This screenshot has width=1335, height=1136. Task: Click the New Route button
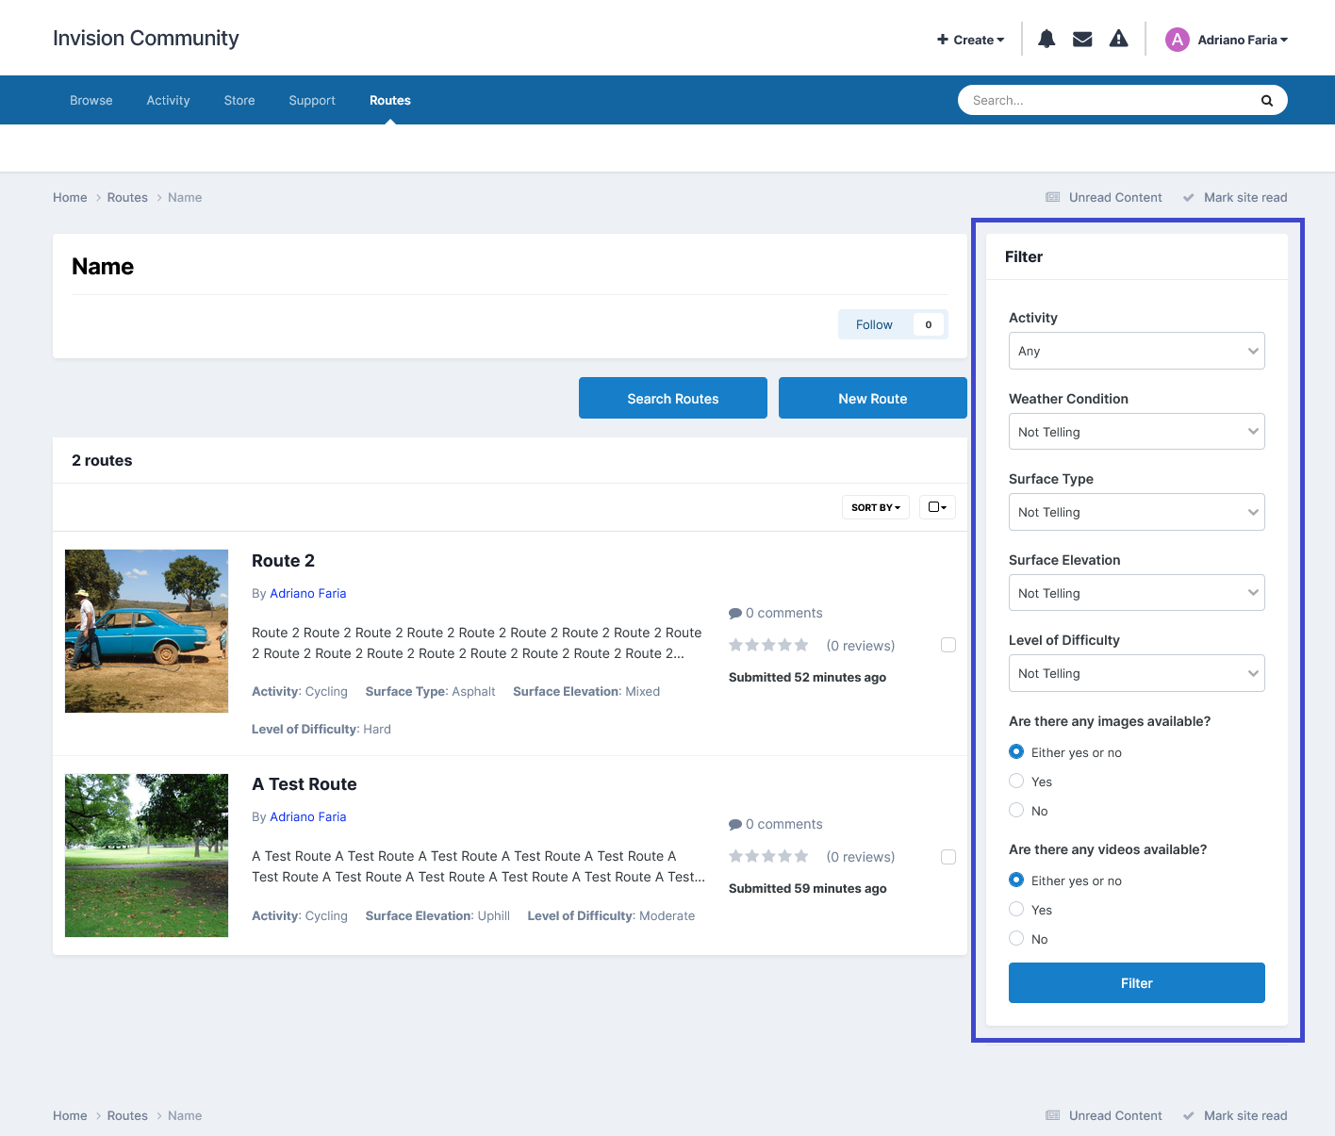[873, 398]
